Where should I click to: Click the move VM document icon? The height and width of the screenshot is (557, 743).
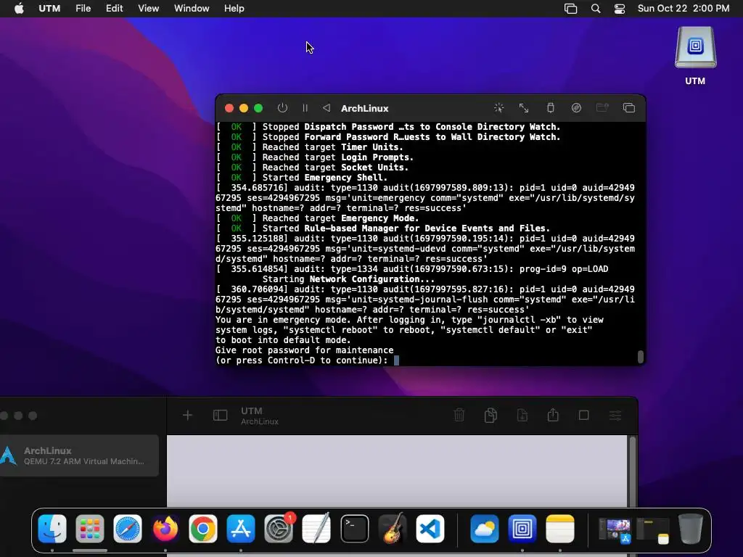pos(522,416)
